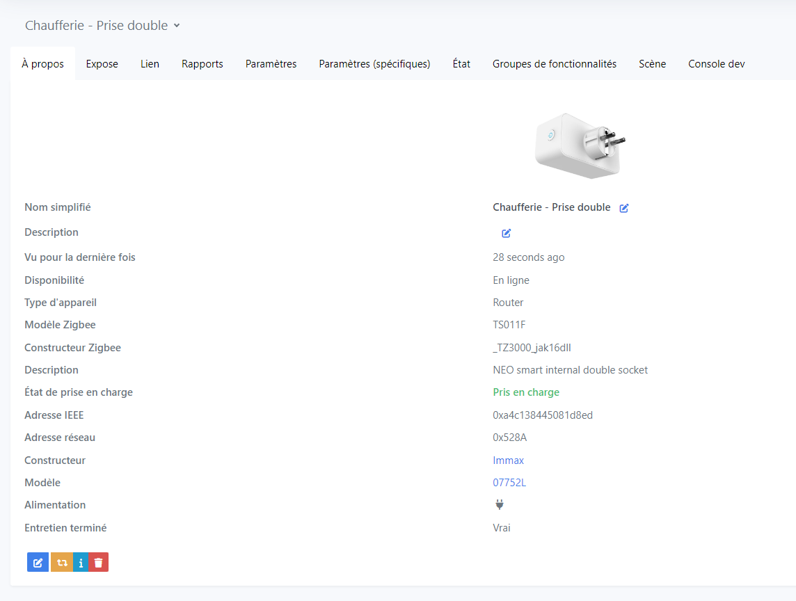Open the Rapports tab
Screen dimensions: 796x601
(x=202, y=64)
